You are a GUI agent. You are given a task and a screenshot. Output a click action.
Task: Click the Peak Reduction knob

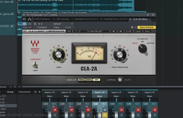pyautogui.click(x=120, y=55)
